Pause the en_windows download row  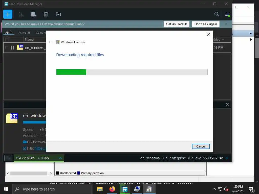coord(12,48)
